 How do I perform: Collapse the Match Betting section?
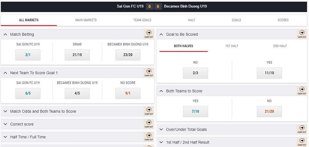tap(5, 34)
